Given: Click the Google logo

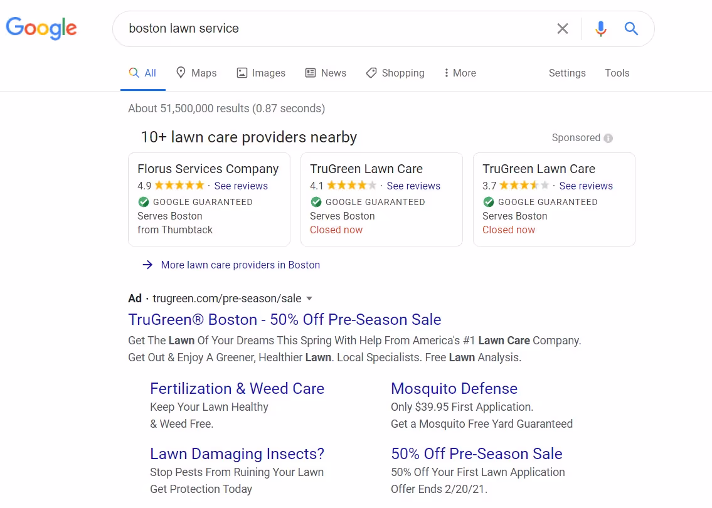Looking at the screenshot, I should pos(41,28).
